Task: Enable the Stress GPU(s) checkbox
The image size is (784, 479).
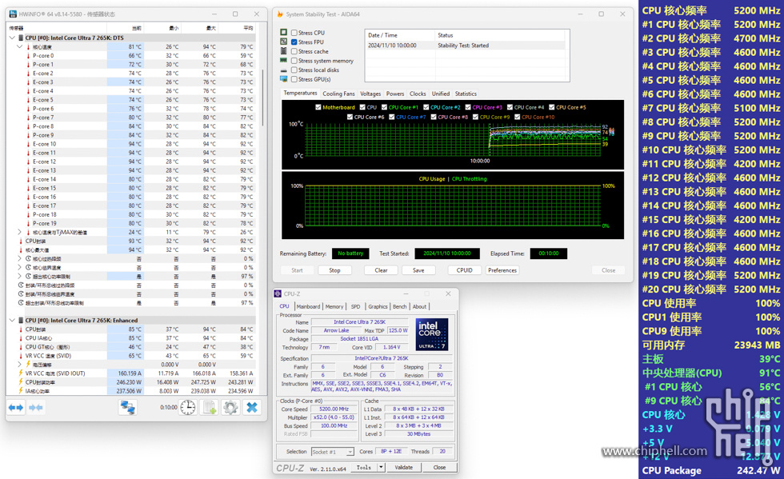Action: [x=294, y=79]
